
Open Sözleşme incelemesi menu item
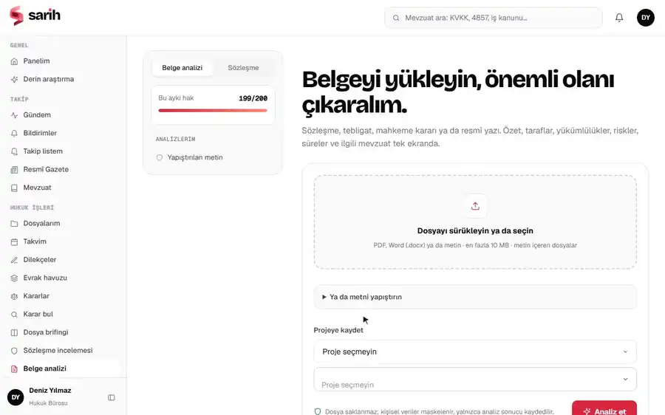tap(64, 351)
